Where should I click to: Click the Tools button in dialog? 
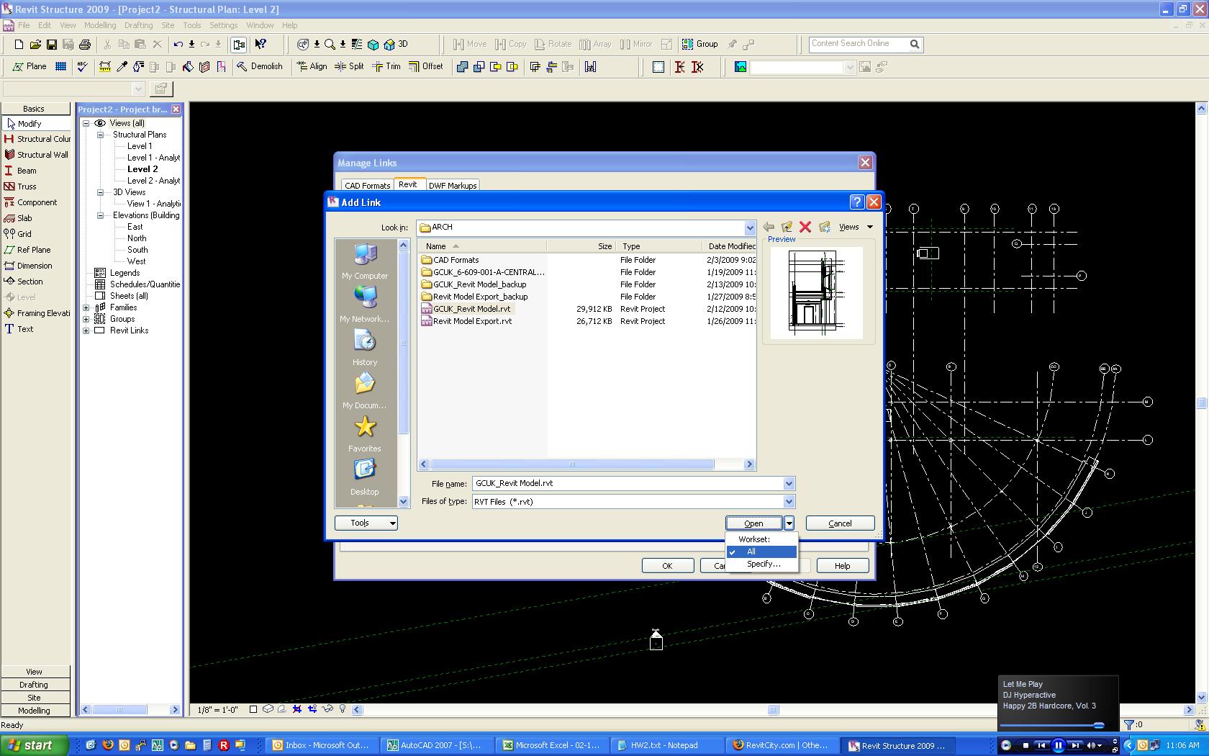point(366,523)
